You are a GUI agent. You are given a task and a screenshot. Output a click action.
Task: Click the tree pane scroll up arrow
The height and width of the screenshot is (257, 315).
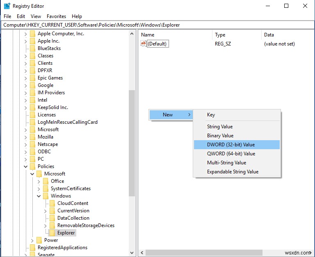point(132,34)
